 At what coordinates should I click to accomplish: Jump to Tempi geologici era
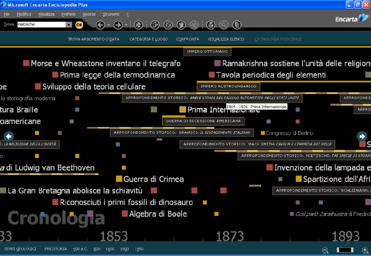(x=21, y=249)
